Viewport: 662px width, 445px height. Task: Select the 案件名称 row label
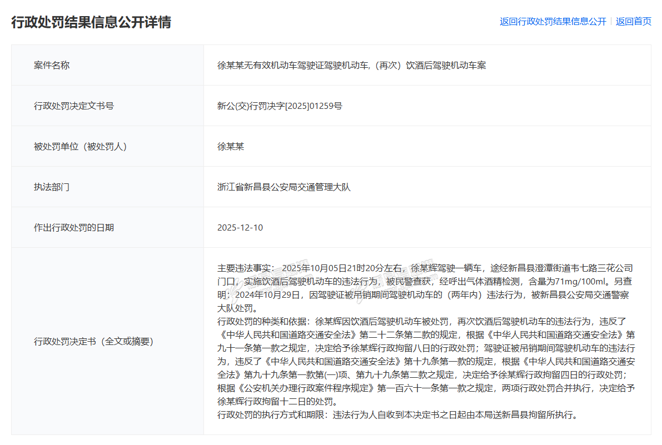click(x=52, y=65)
